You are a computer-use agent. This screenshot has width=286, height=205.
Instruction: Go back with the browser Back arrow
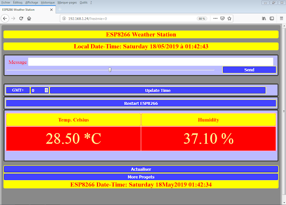[5, 18]
